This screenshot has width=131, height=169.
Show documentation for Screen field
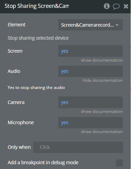click(102, 60)
